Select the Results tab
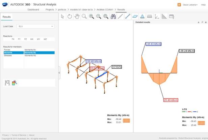Image resolution: width=208 pixels, height=140 pixels. (x=7, y=16)
